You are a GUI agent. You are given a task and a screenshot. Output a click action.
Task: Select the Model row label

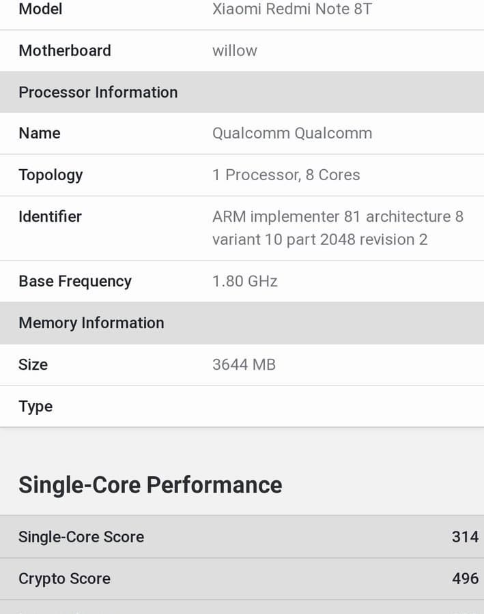[x=40, y=9]
